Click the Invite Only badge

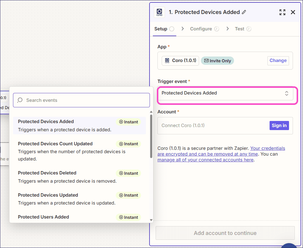point(217,61)
